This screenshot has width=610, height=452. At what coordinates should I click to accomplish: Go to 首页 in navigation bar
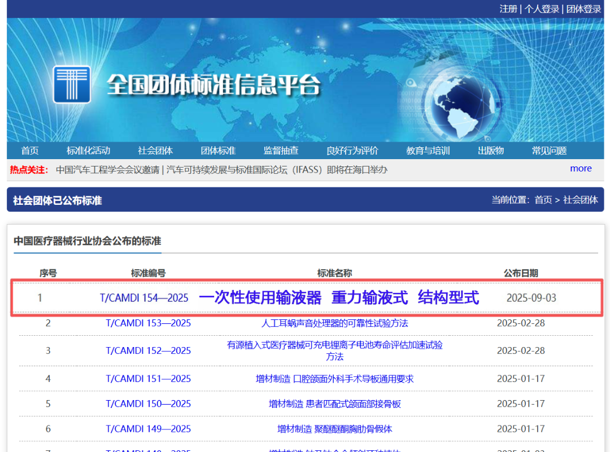[30, 151]
